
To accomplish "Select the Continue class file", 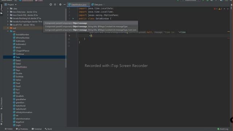I will (19, 54).
